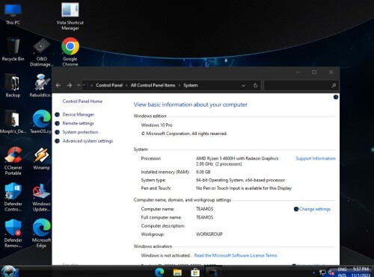Read the Microsoft Software License Terms

click(236, 255)
